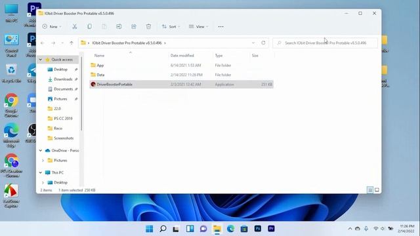Click the Cut scissors icon in the toolbar
Image resolution: width=420 pixels, height=236 pixels.
coord(74,26)
